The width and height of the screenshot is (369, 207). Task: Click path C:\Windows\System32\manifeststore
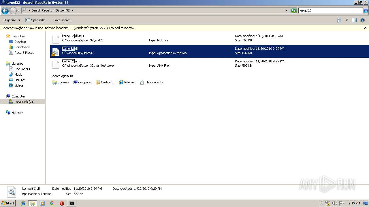pyautogui.click(x=88, y=66)
